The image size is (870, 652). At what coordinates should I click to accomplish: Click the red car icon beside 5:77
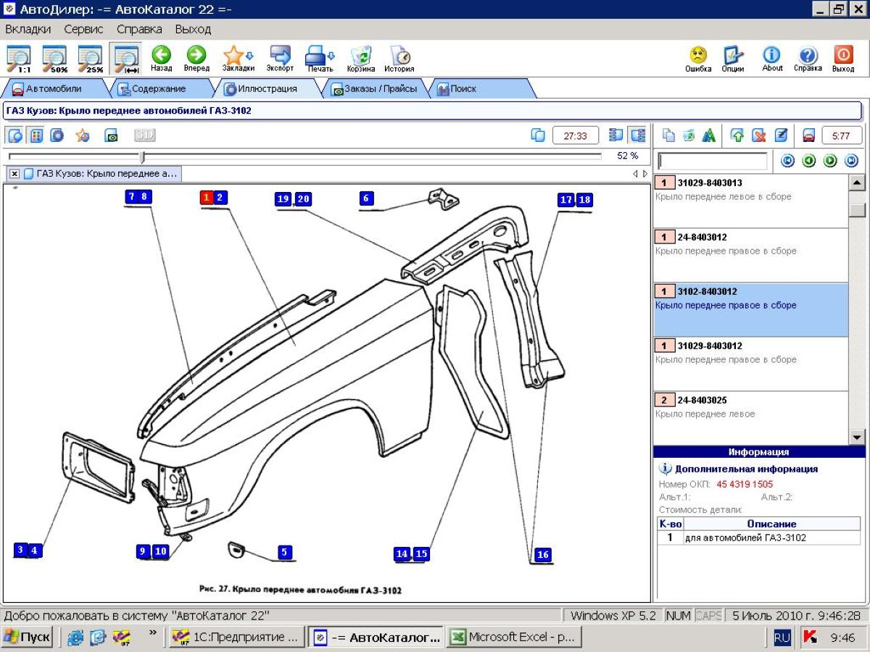tap(809, 135)
